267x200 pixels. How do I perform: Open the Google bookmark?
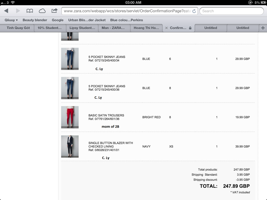tap(58, 20)
